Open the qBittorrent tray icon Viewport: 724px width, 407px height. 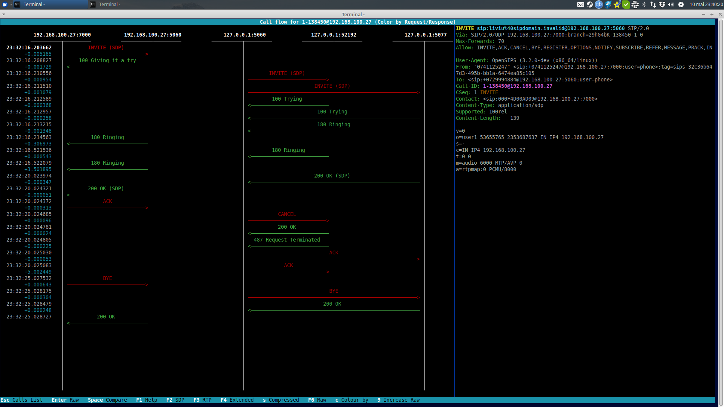click(599, 5)
